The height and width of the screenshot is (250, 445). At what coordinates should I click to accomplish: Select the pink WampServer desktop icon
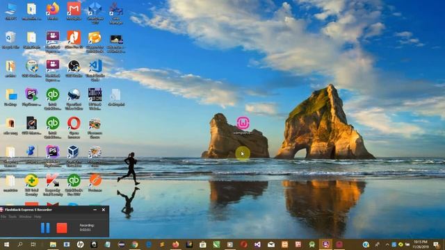click(243, 125)
